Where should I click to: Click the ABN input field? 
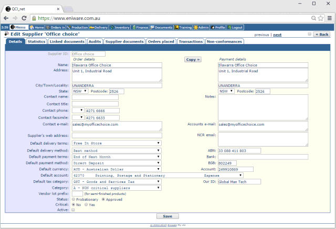point(239,150)
